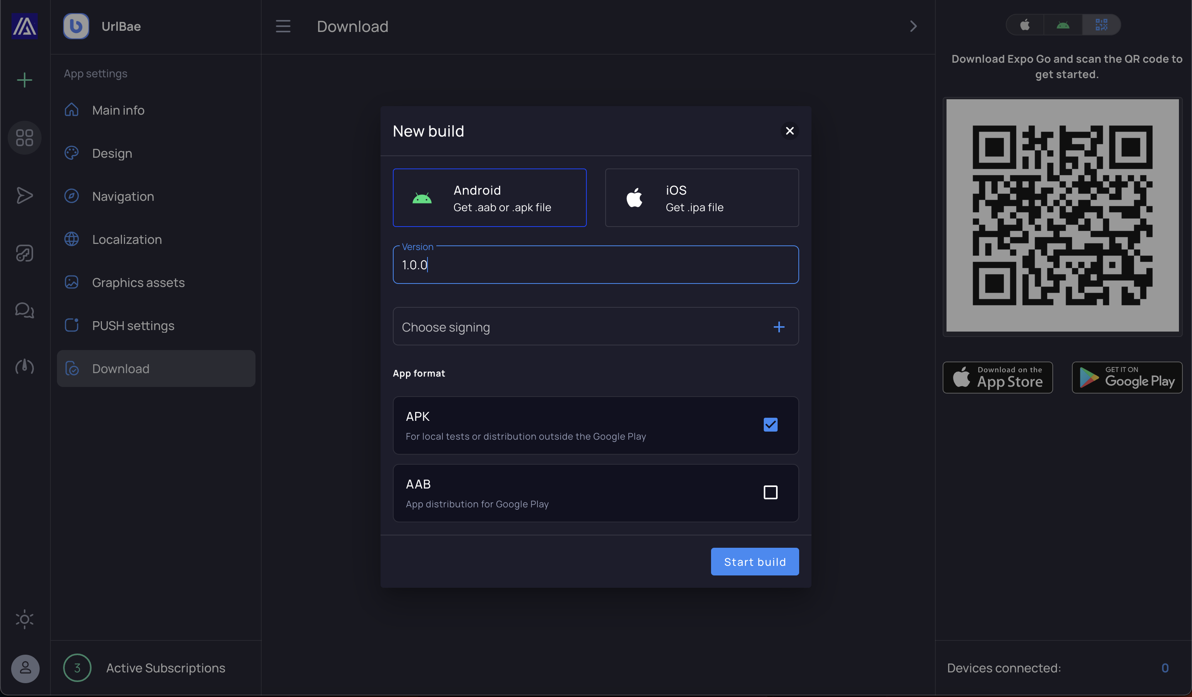Open the four-squares dashboard icon in the left rail
Screen dimensions: 1192x697
(x=25, y=138)
